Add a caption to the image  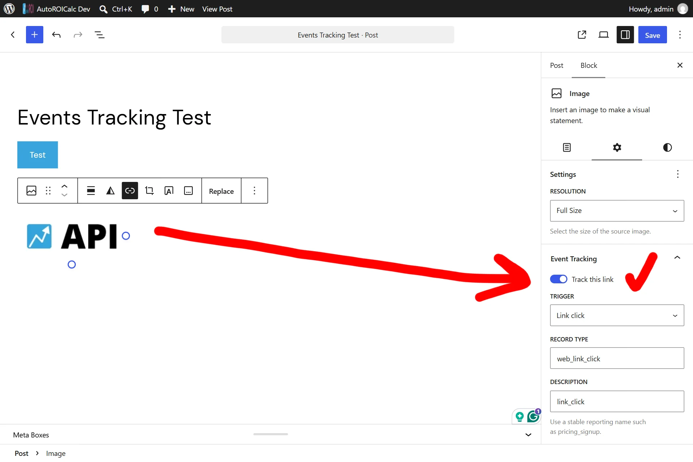click(188, 191)
